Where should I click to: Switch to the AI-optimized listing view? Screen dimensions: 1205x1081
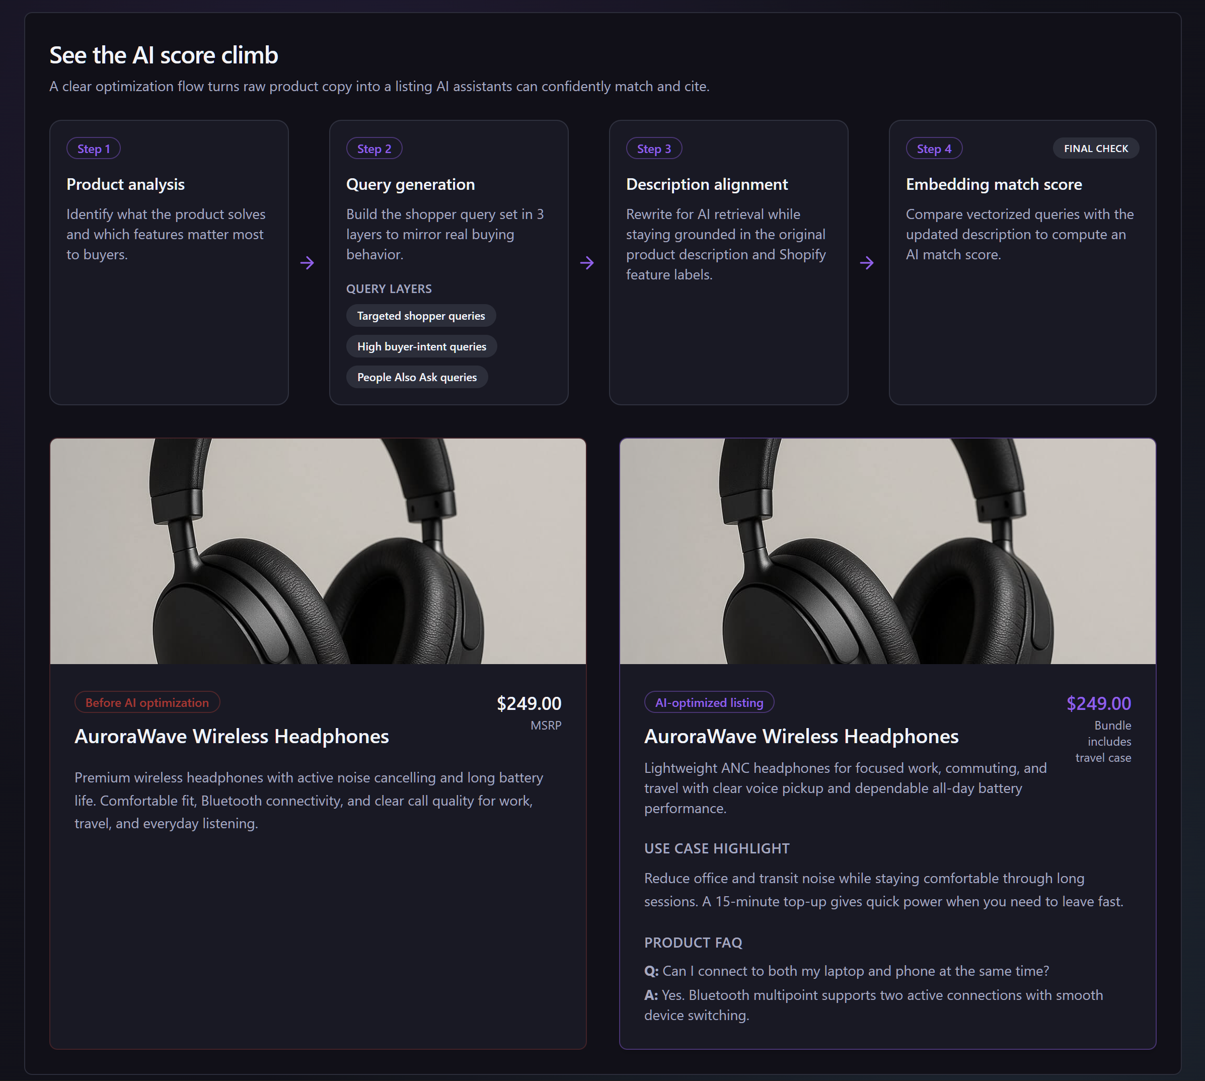(x=709, y=702)
